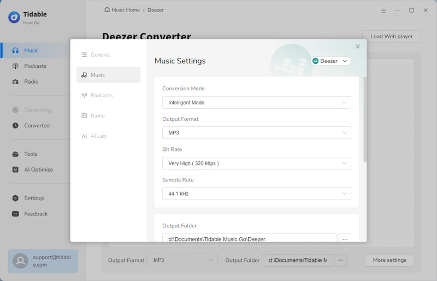437x281 pixels.
Task: Open Tools from the sidebar
Action: click(x=36, y=154)
